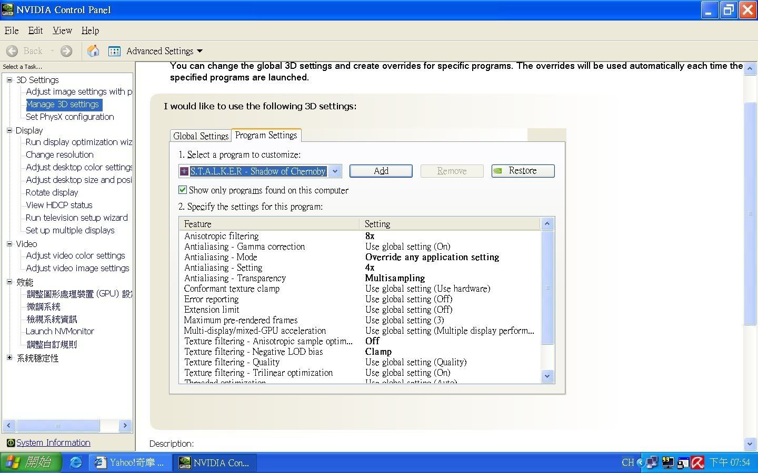
Task: Select Set PhysX configuration tree item
Action: click(69, 117)
